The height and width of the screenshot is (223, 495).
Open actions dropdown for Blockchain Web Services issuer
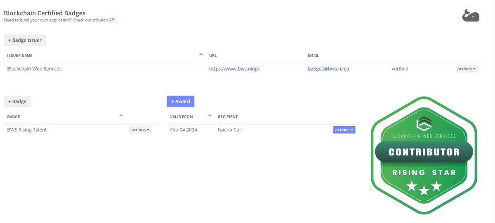[x=466, y=69]
